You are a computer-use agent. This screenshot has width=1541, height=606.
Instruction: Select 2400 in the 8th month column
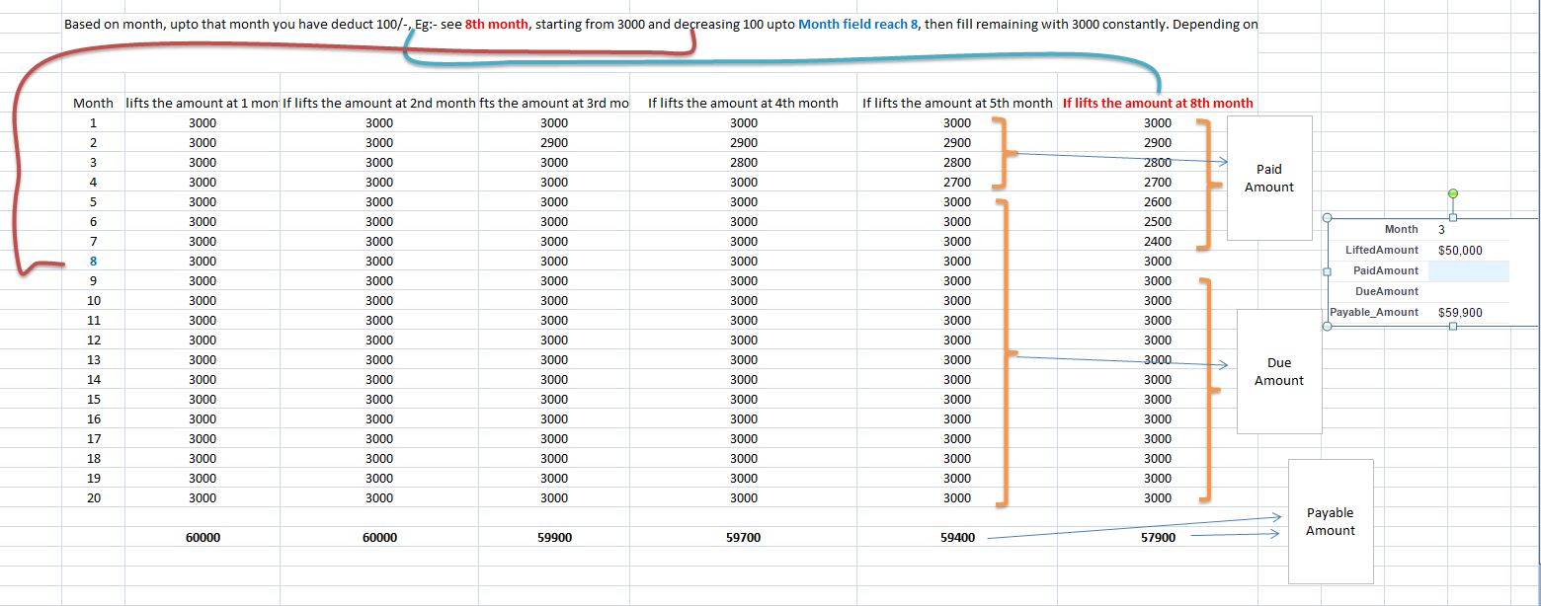coord(1158,241)
